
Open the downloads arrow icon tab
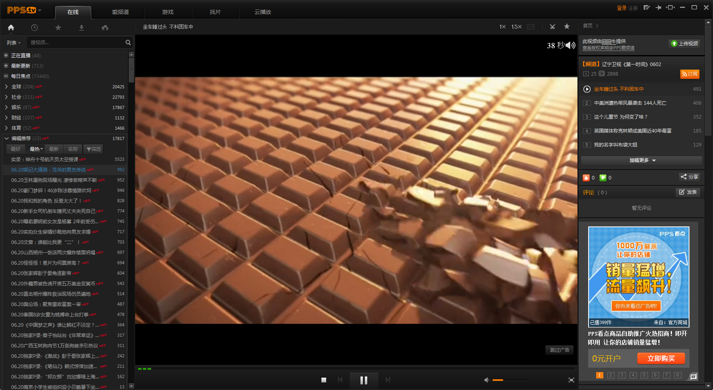(x=81, y=27)
